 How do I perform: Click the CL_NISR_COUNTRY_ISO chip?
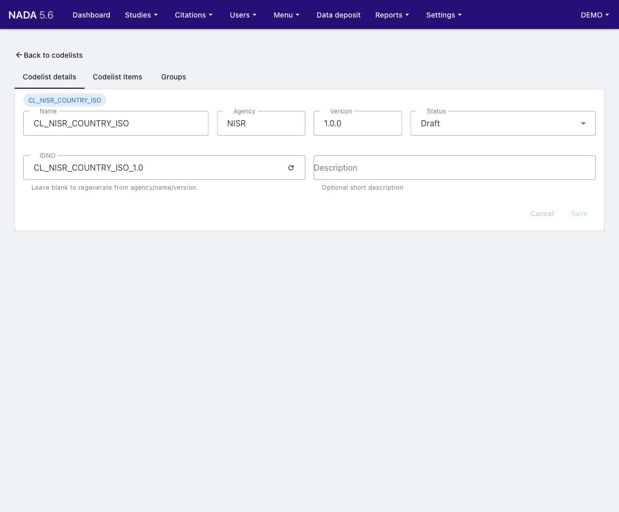point(65,100)
